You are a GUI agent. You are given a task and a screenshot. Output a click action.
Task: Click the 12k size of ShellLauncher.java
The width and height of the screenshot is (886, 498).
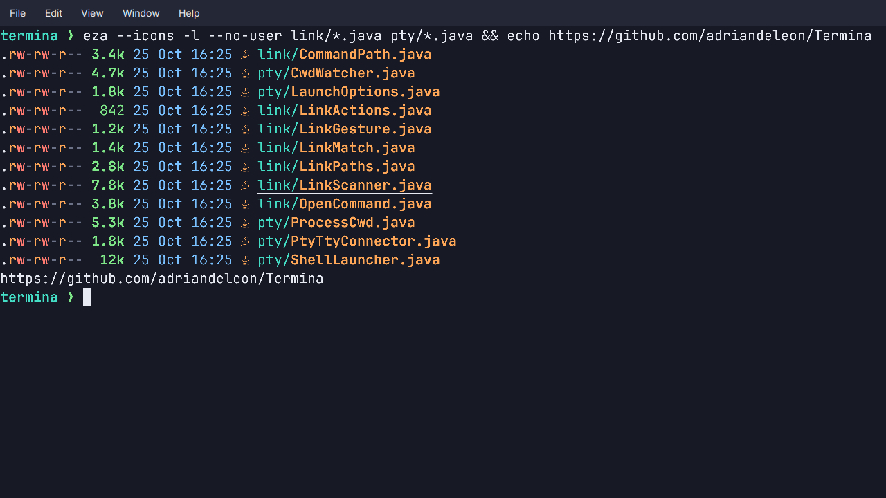click(x=112, y=260)
